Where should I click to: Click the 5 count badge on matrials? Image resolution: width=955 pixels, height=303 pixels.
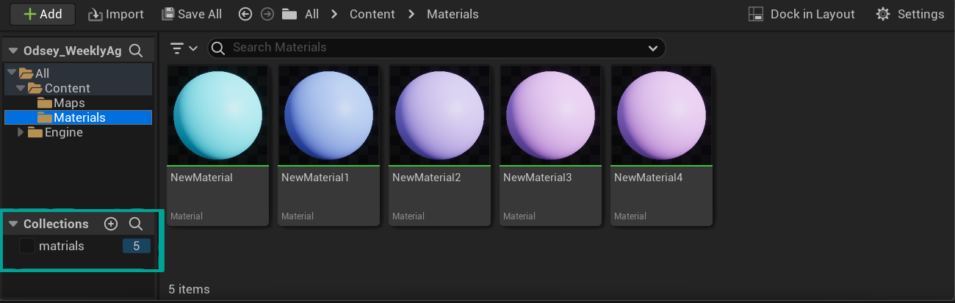click(x=137, y=247)
